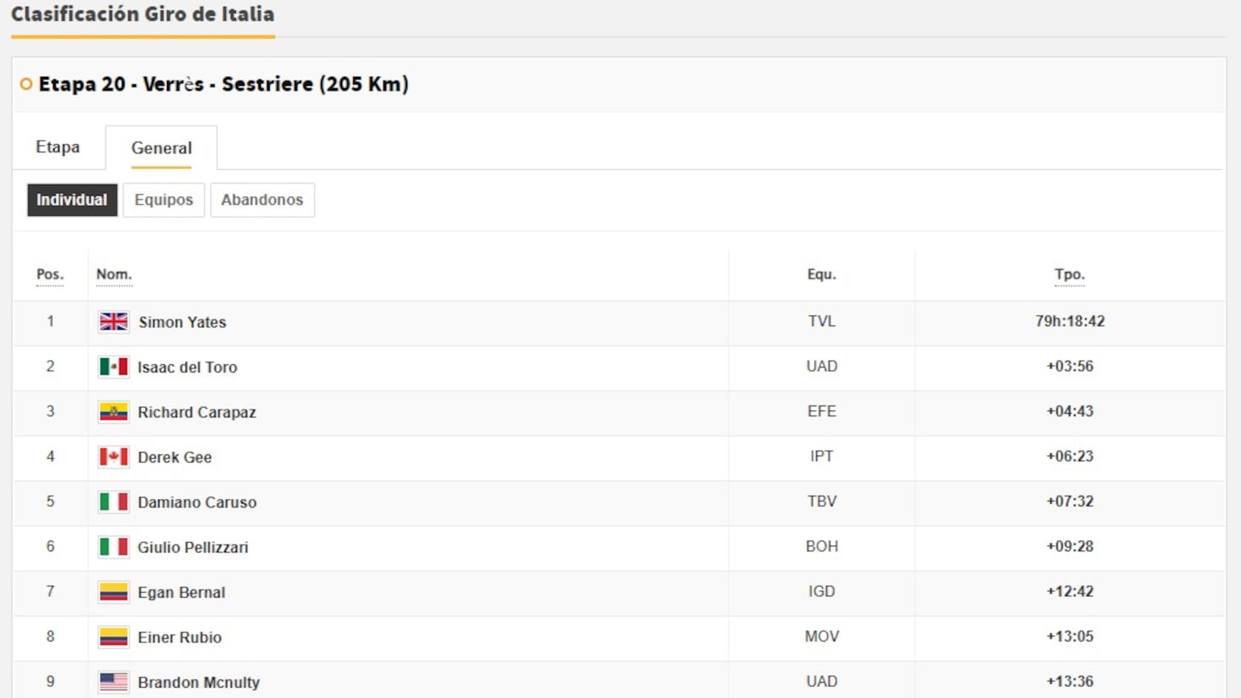Click the Tpo. column header
1241x698 pixels.
(1069, 275)
